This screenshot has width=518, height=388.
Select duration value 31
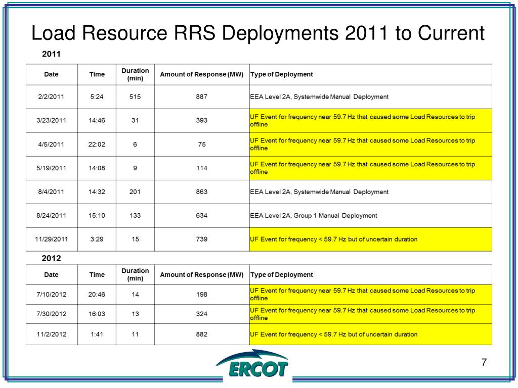pyautogui.click(x=135, y=120)
